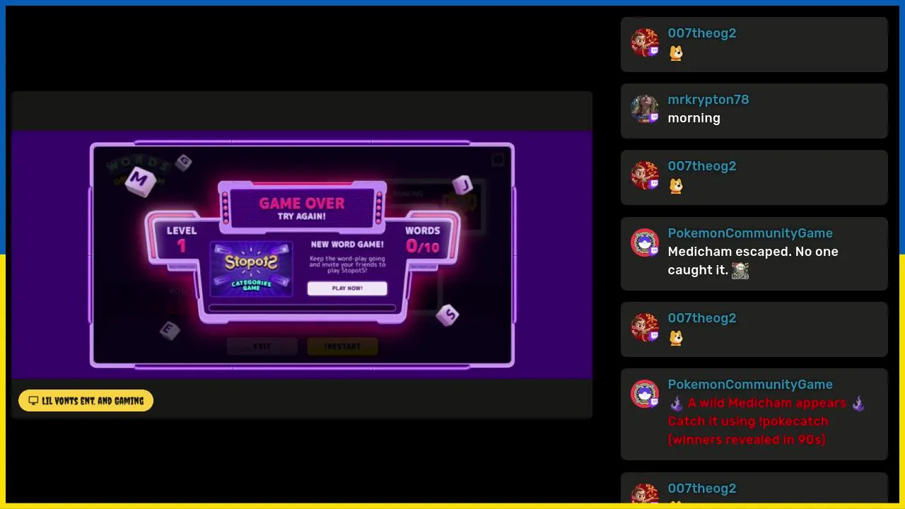905x509 pixels.
Task: Open 007theog2 username directly below 'morning' message
Action: coord(702,166)
